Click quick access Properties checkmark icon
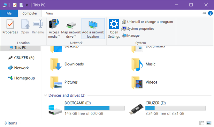The height and width of the screenshot is (127, 214). [x=15, y=5]
